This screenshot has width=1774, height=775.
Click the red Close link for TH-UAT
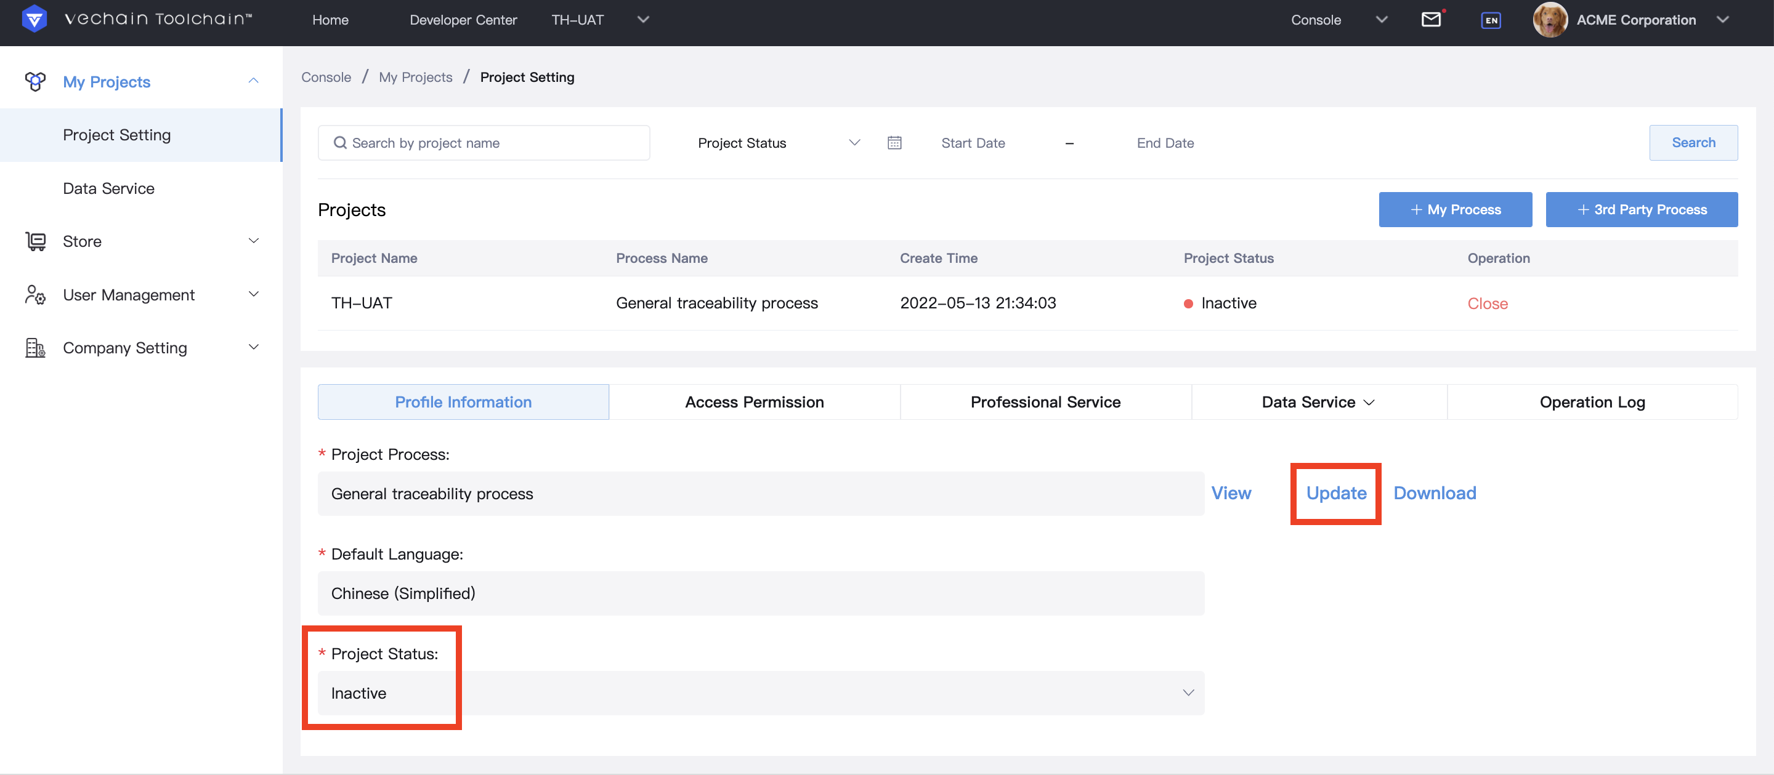tap(1487, 303)
